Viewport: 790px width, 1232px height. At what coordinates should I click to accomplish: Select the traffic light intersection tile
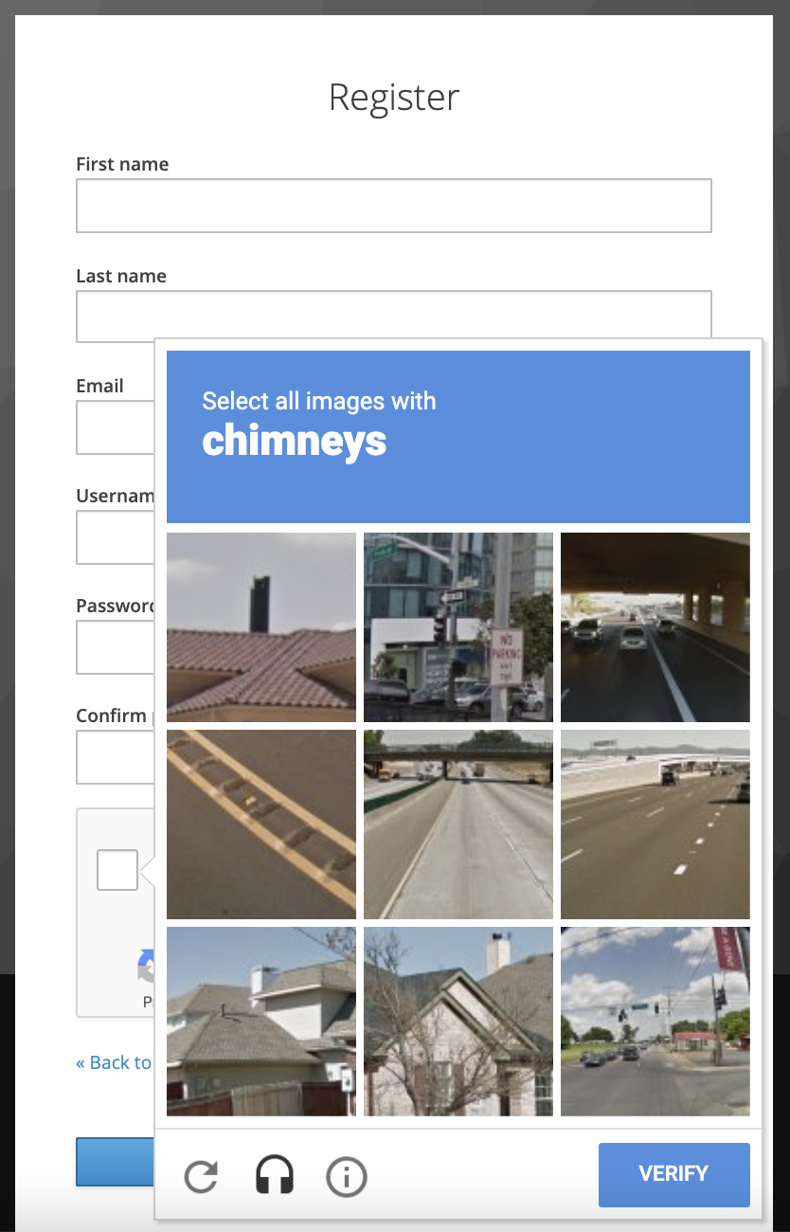click(x=655, y=1022)
